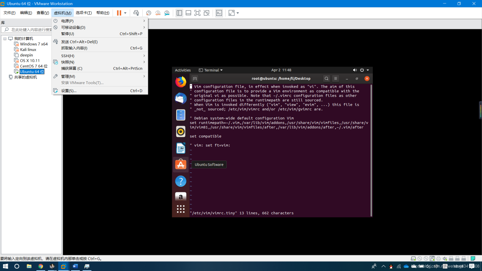The image size is (482, 271).
Task: Open Ubuntu Software from the dock
Action: [x=181, y=164]
